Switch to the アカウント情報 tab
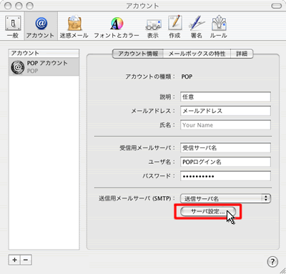Image resolution: width=286 pixels, height=274 pixels. 138,54
